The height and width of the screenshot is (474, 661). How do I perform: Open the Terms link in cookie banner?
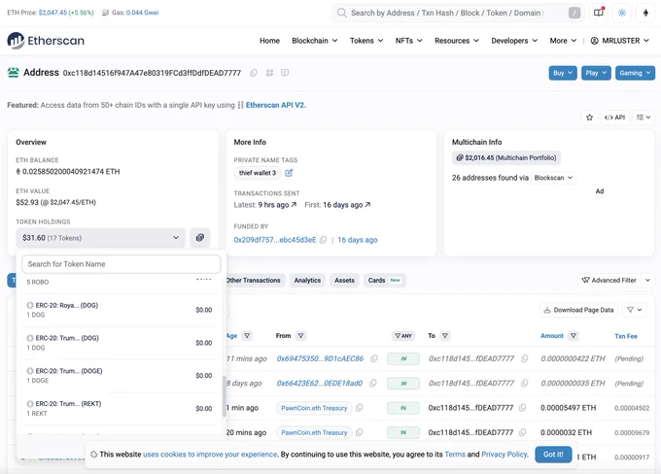point(455,455)
